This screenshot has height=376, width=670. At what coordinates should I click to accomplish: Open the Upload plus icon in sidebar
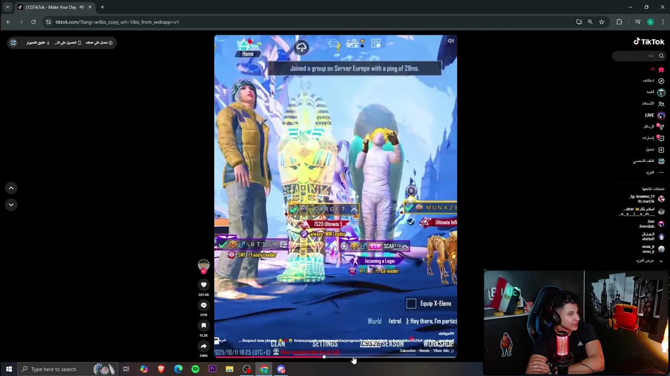pos(661,150)
